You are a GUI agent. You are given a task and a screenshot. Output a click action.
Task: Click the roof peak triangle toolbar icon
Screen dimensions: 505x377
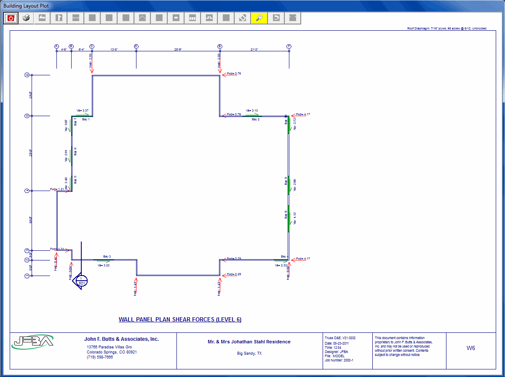pyautogui.click(x=142, y=18)
